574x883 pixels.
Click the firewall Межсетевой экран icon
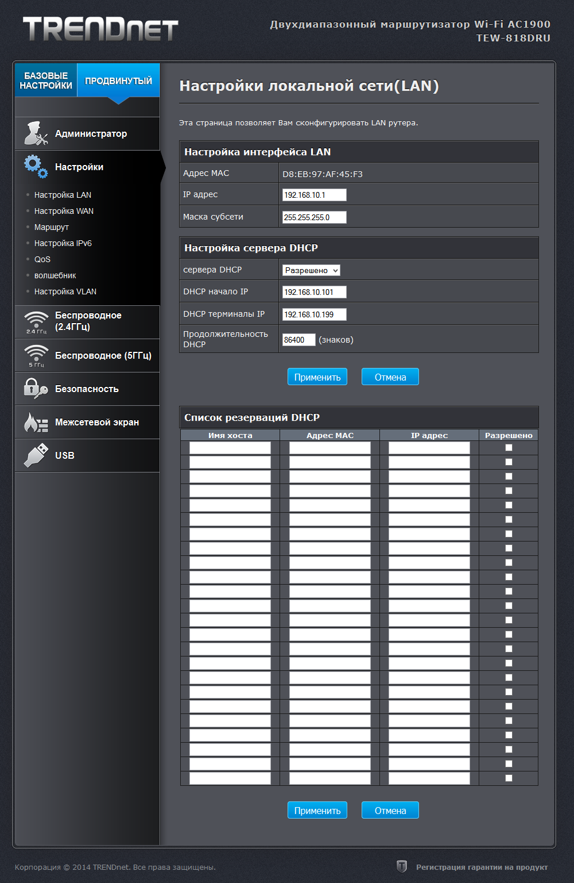(x=36, y=423)
